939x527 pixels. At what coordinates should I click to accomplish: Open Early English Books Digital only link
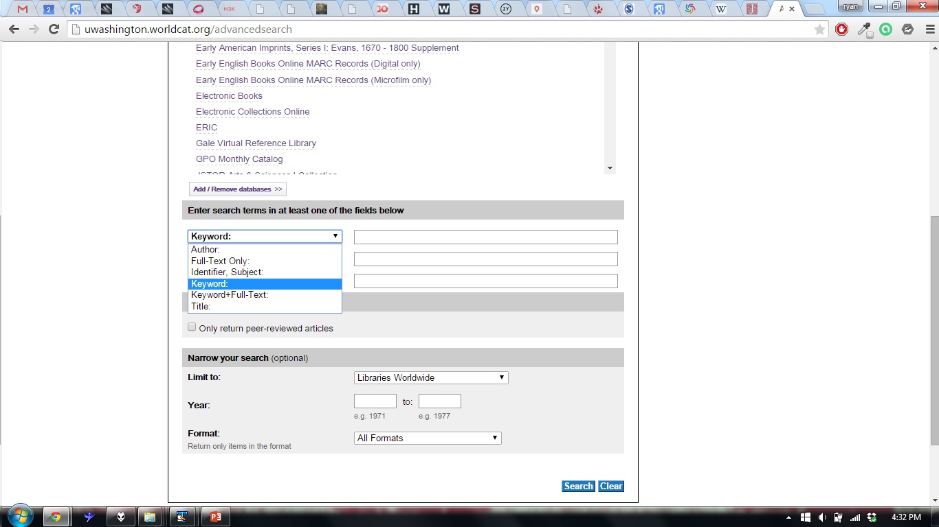coord(308,64)
